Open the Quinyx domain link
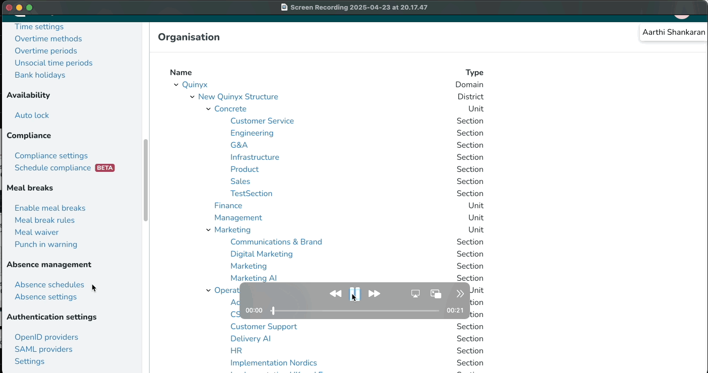 [195, 85]
